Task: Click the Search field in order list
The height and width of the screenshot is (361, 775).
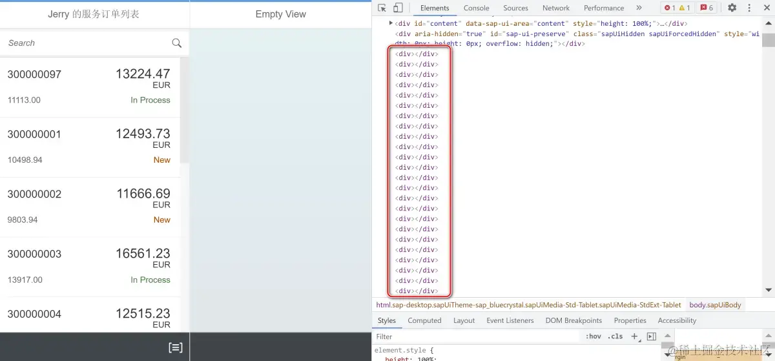Action: 86,43
